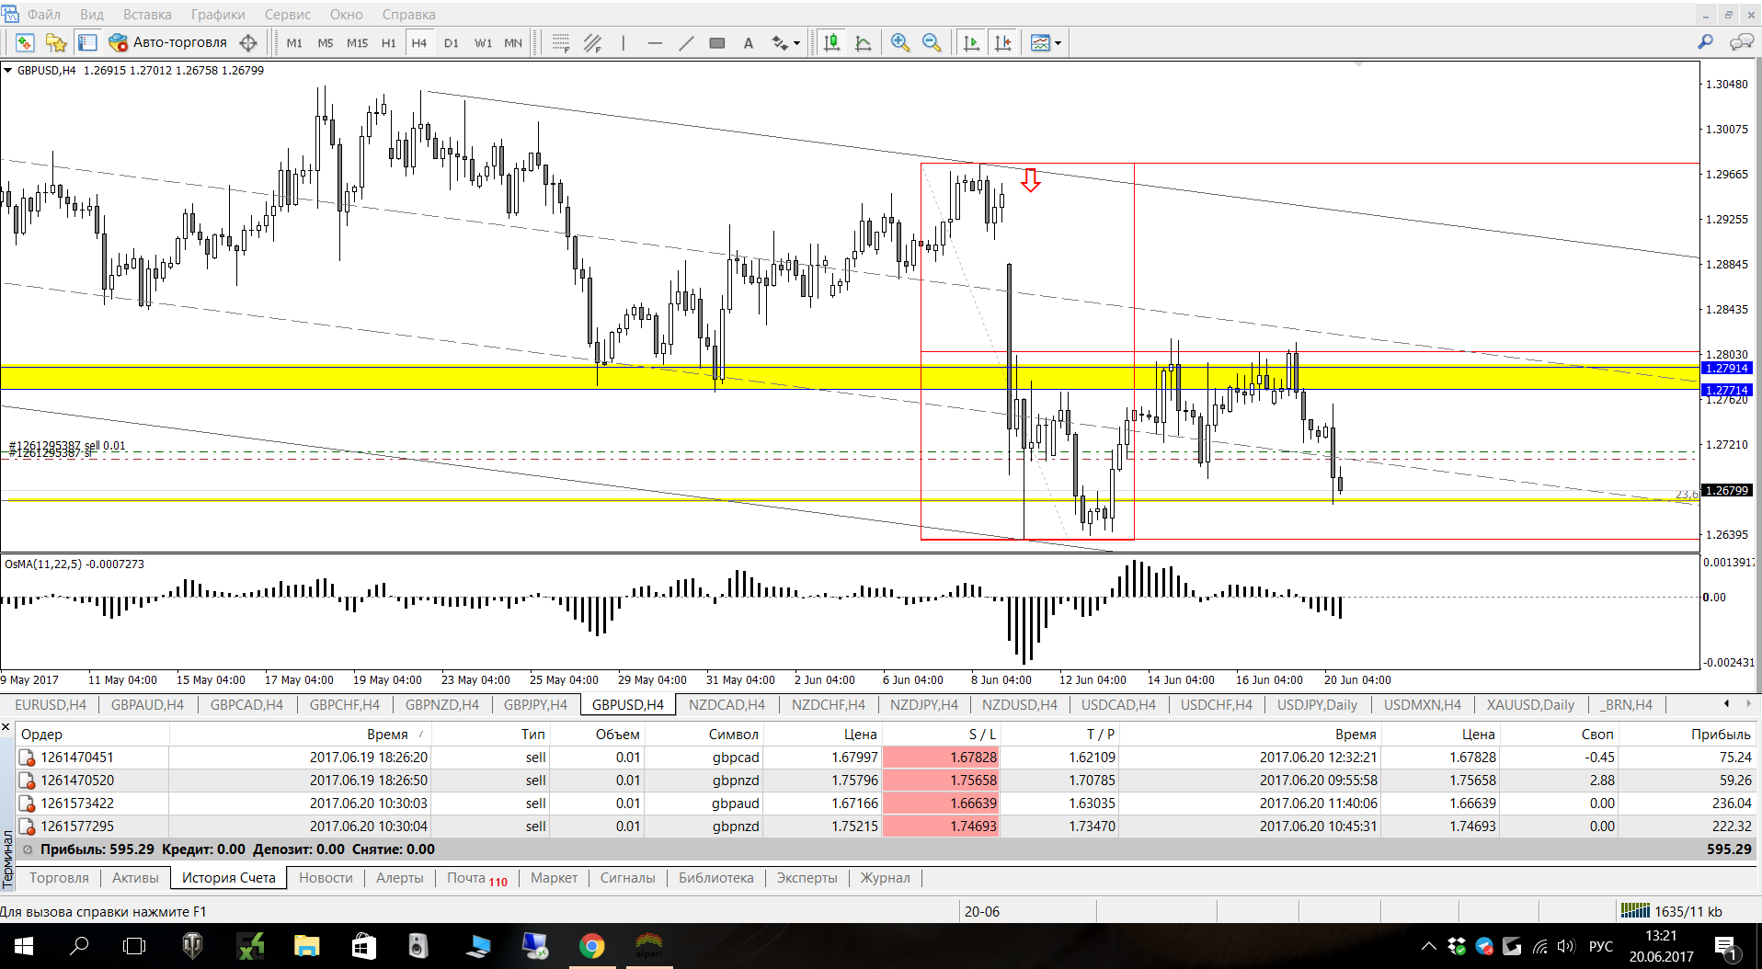
Task: Switch to EURUSD,H4 chart tab
Action: tap(51, 705)
